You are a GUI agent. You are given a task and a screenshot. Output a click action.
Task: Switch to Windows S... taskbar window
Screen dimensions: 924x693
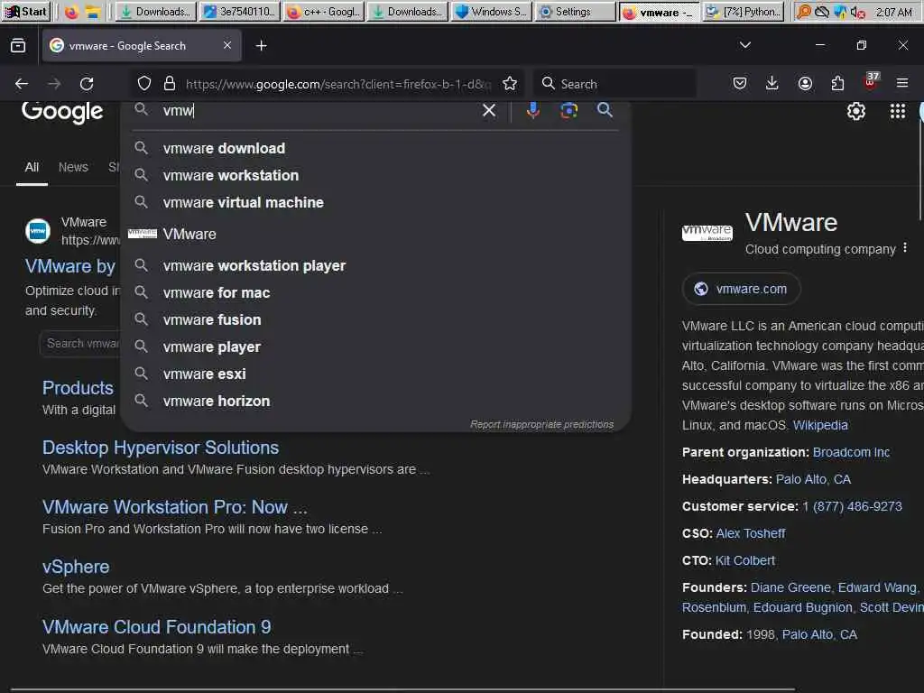pos(491,11)
